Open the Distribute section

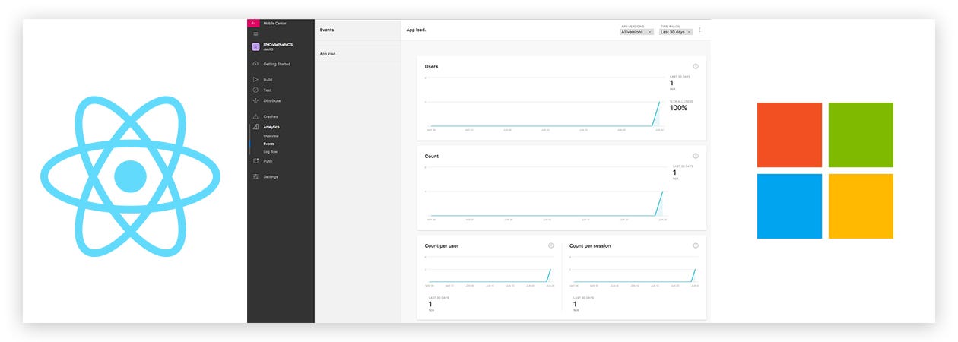tap(272, 100)
